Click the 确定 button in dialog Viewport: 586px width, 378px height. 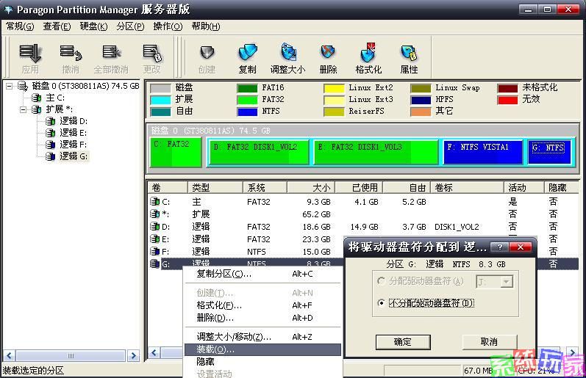click(403, 342)
